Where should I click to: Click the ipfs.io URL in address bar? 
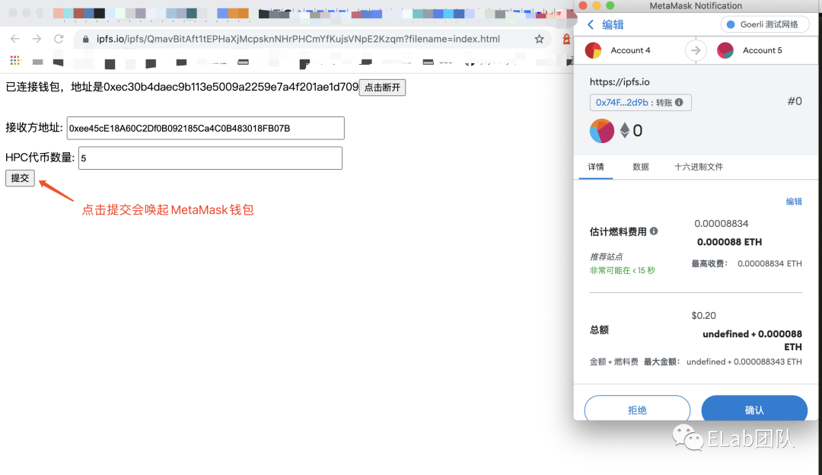pos(298,39)
